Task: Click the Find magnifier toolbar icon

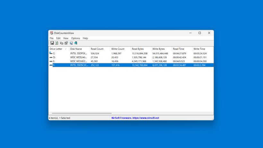Action: [x=71, y=43]
